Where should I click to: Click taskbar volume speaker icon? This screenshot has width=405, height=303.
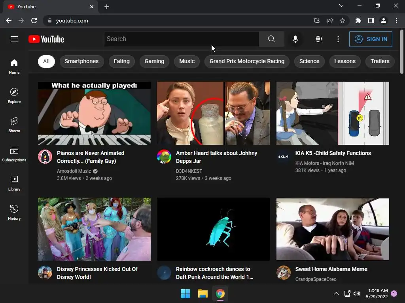pos(357,294)
